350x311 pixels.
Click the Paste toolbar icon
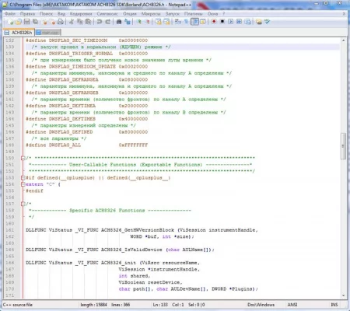88,22
